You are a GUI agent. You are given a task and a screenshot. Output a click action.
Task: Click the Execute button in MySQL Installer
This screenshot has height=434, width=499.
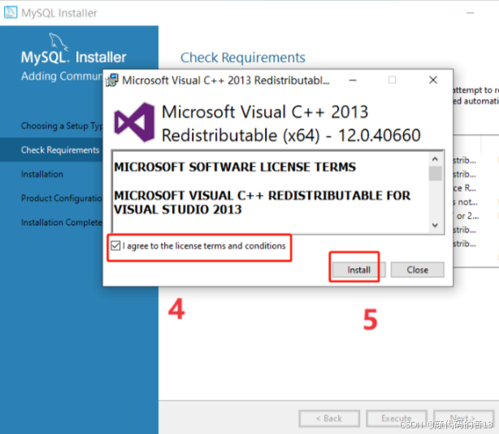click(x=397, y=418)
